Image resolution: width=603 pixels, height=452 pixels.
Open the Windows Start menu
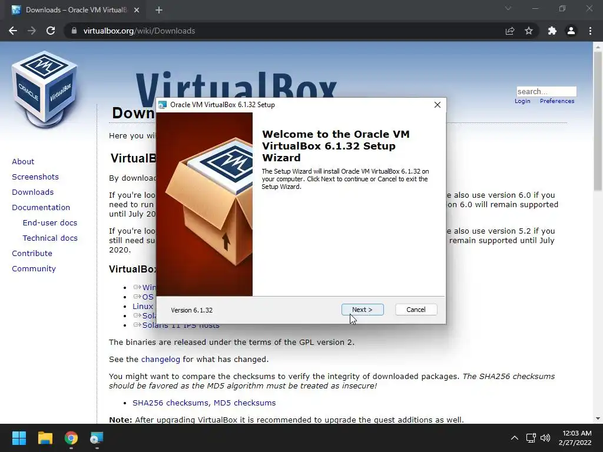(x=19, y=438)
